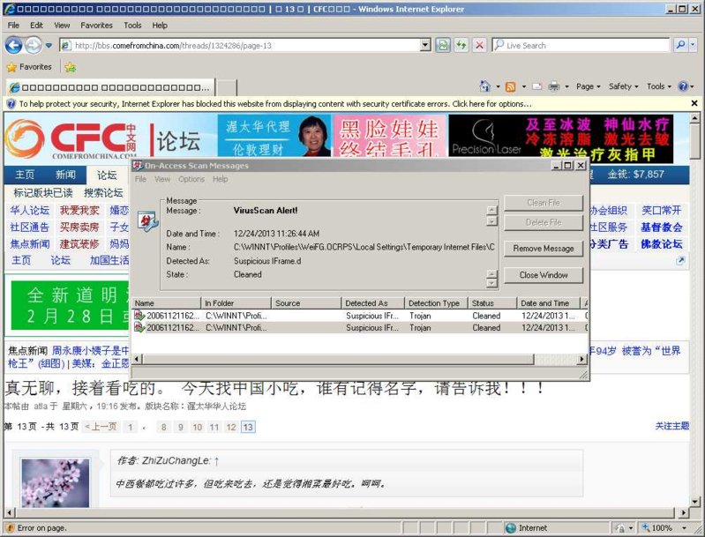Image resolution: width=705 pixels, height=537 pixels.
Task: Click the search magnifier icon
Action: [680, 45]
